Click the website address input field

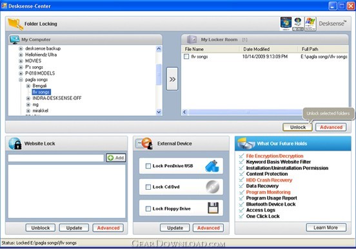[56, 158]
